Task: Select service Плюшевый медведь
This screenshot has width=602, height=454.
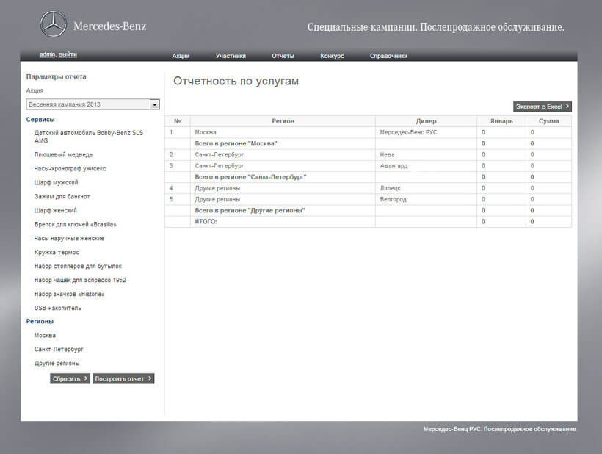Action: [63, 155]
